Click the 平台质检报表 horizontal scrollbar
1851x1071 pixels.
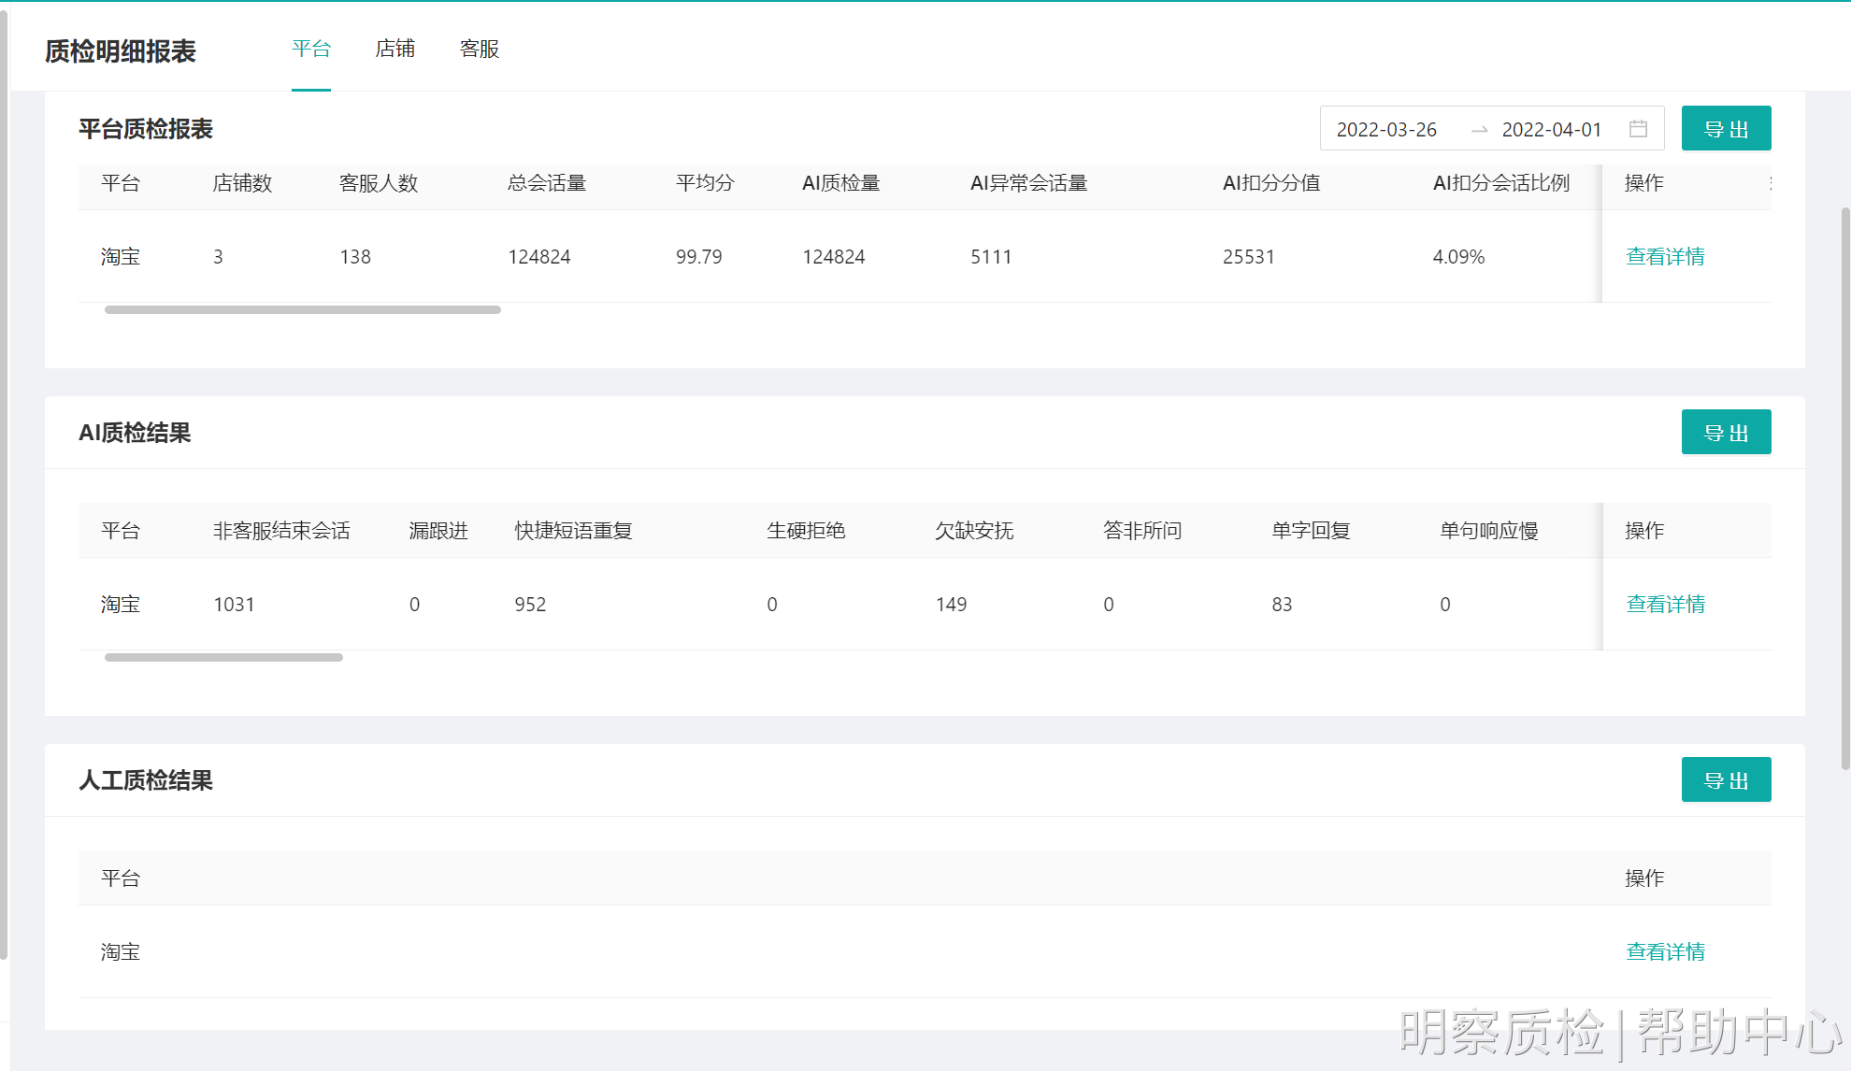point(303,309)
